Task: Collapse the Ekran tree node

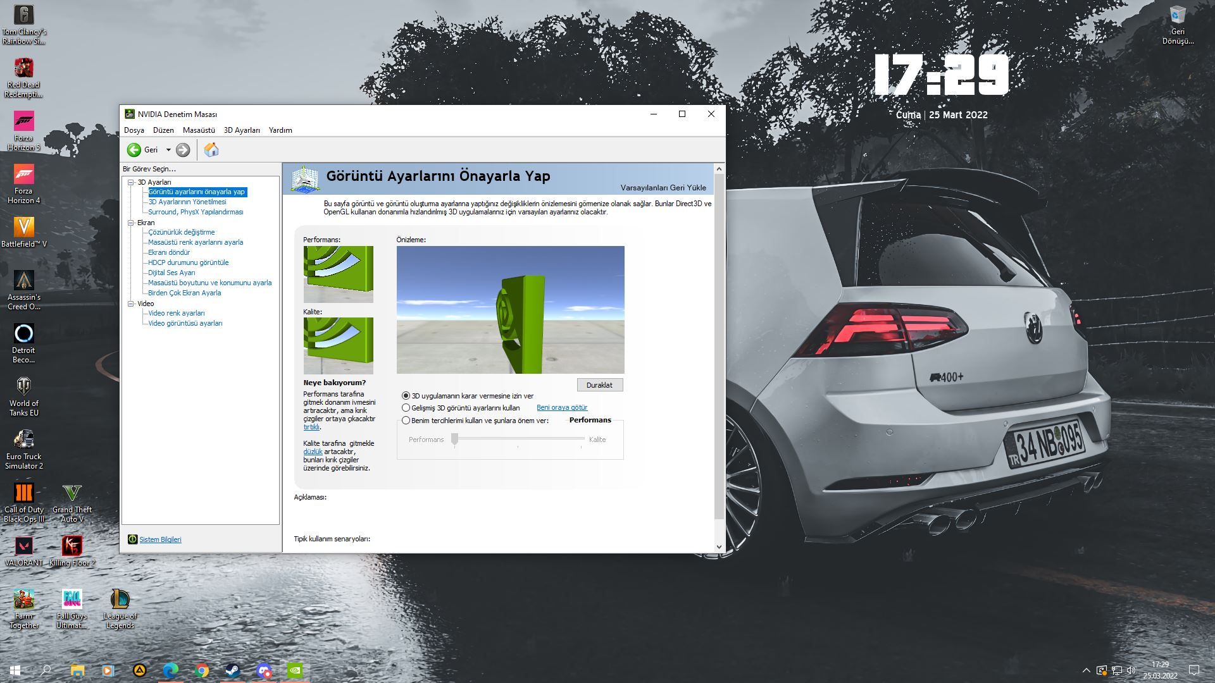Action: click(131, 223)
